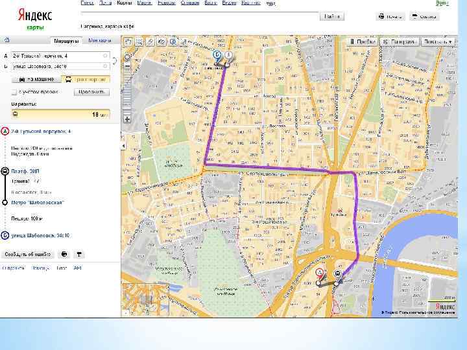This screenshot has width=467, height=350.
Task: Open the Маршруты tab
Action: click(66, 41)
